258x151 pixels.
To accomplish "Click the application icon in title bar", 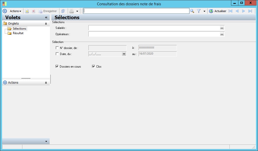I will click(5, 4).
